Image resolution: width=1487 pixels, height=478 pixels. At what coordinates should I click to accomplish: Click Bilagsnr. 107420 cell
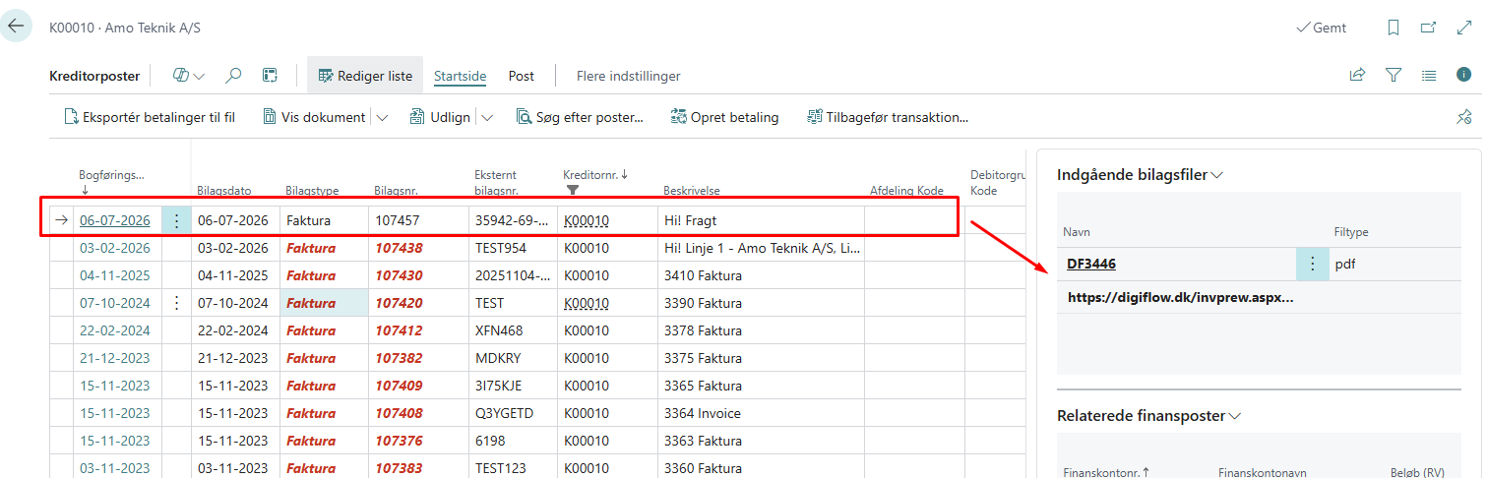[x=417, y=303]
